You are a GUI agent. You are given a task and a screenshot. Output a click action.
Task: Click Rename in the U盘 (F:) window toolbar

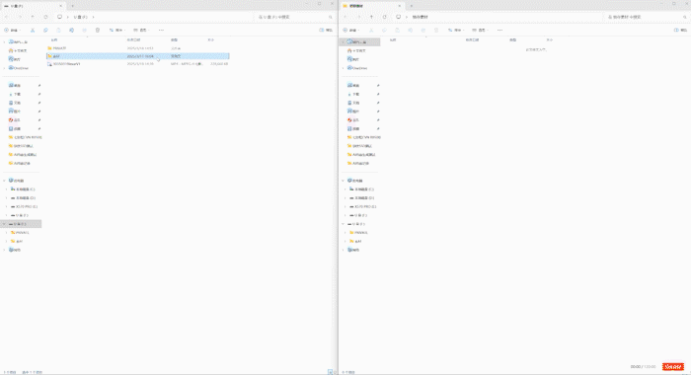[71, 30]
